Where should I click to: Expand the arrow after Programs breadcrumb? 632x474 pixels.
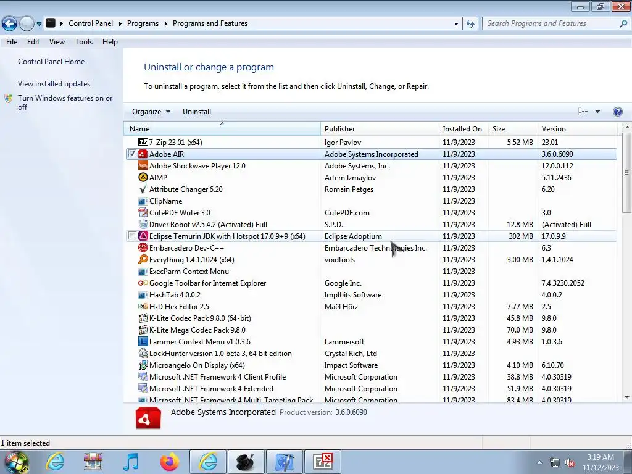165,24
